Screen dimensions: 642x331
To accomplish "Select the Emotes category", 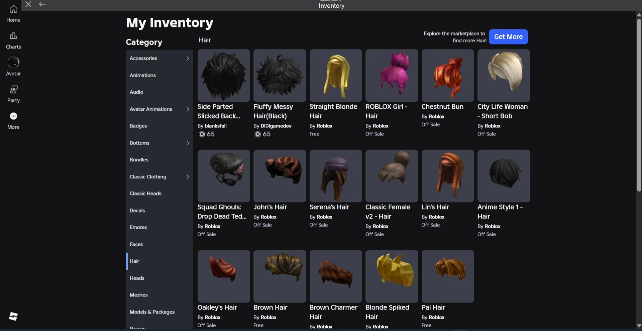I will 138,227.
